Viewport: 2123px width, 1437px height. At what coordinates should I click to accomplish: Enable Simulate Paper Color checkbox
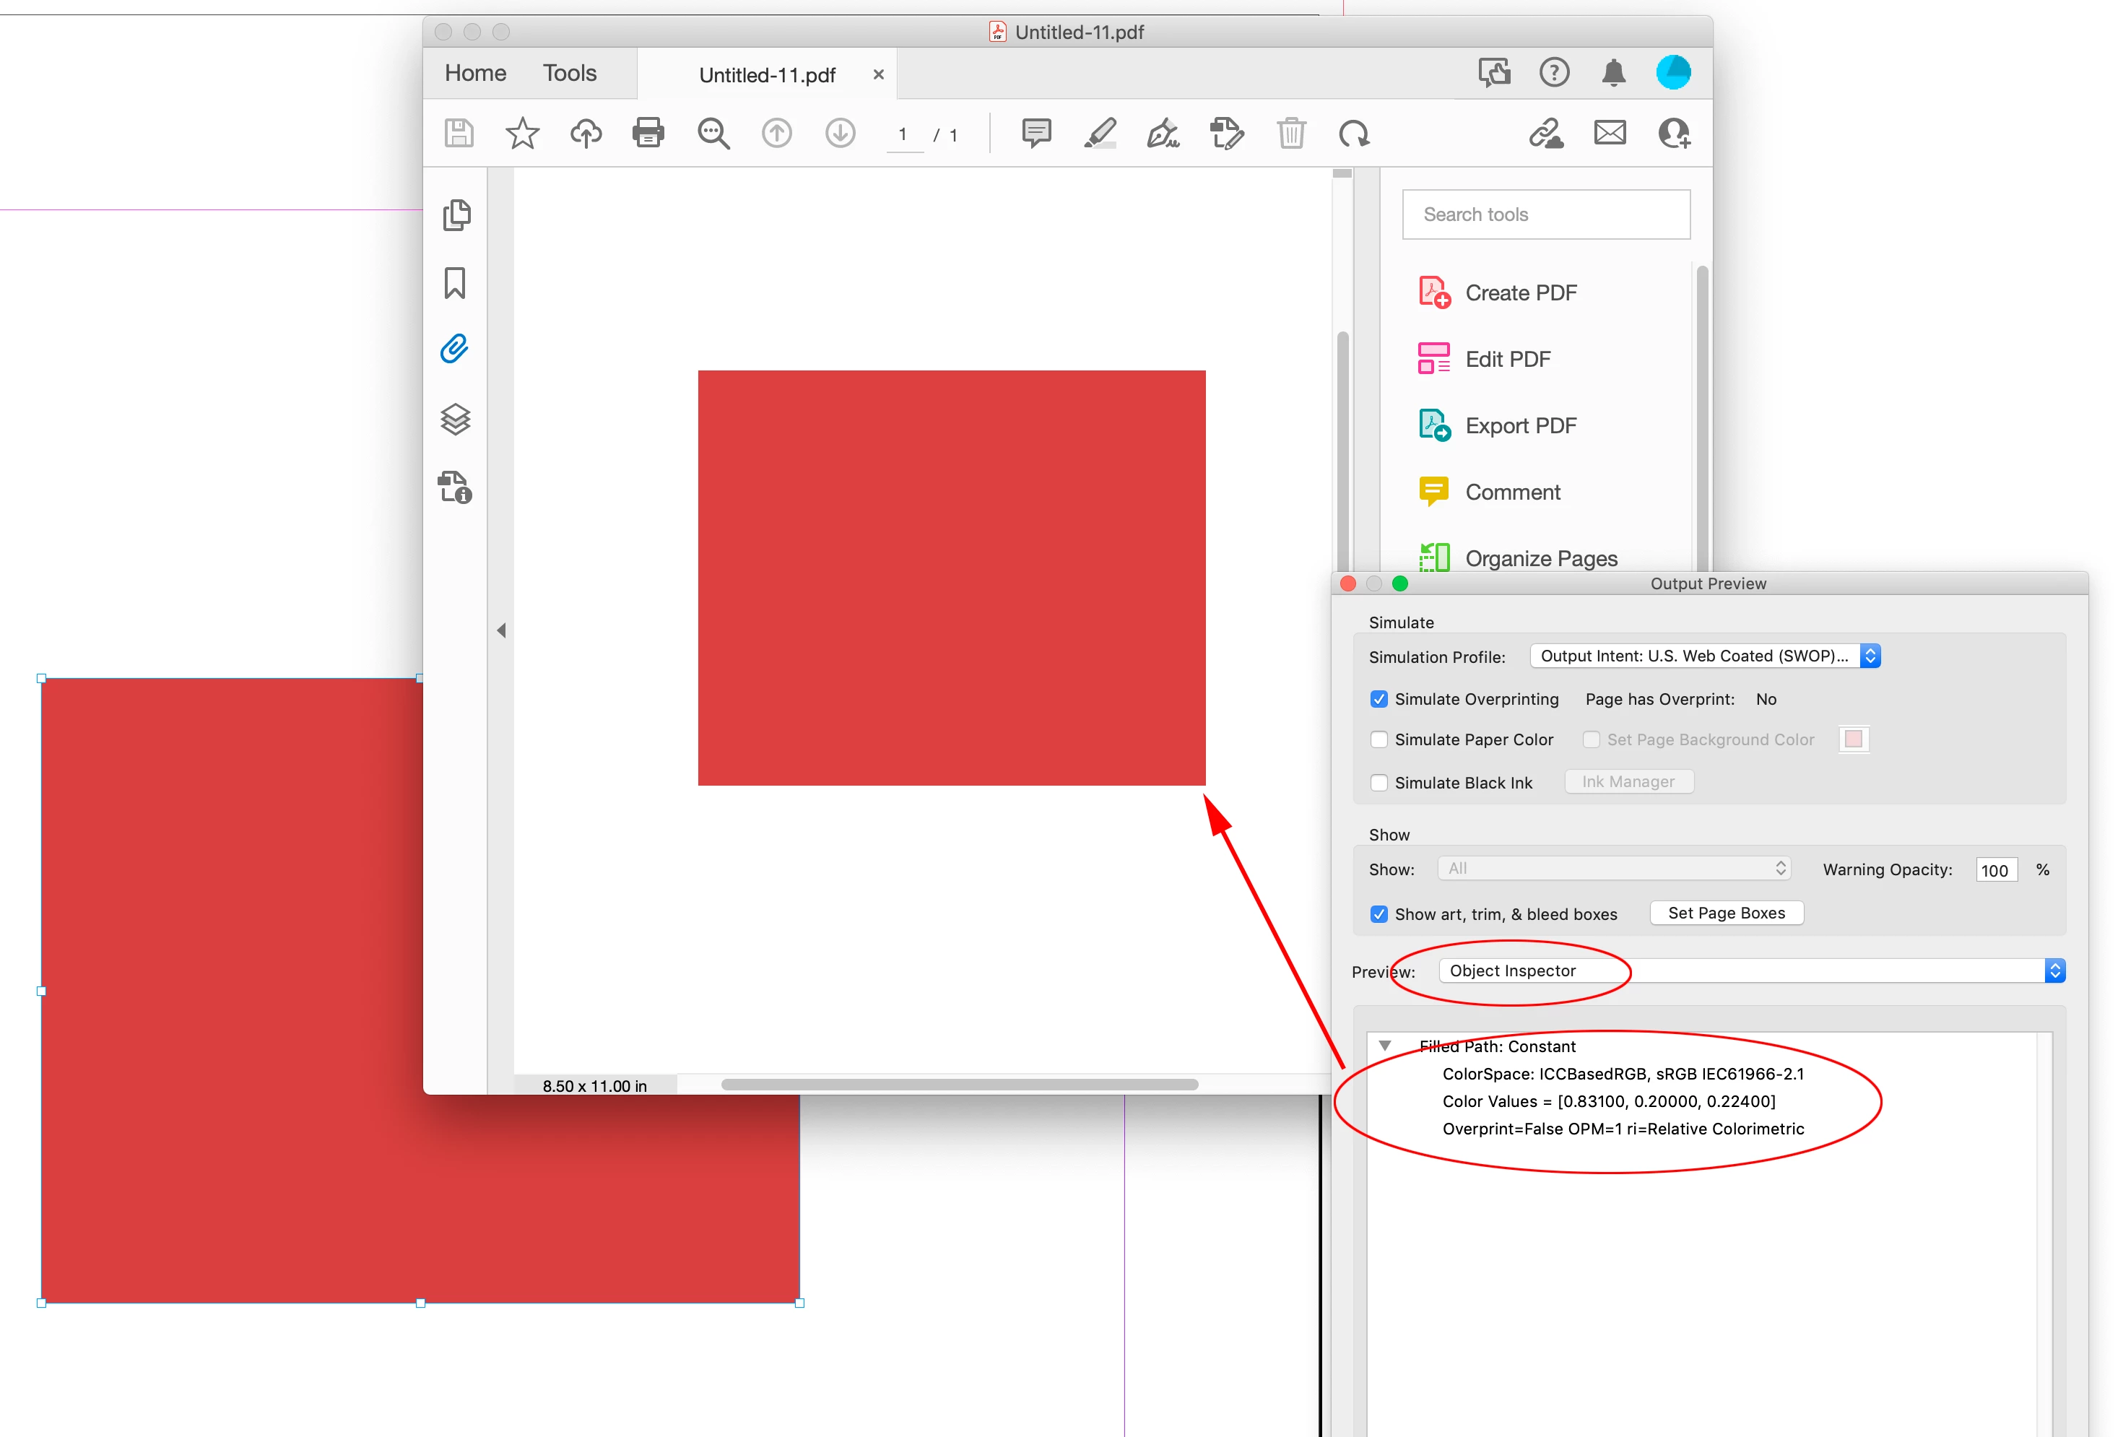pyautogui.click(x=1379, y=739)
